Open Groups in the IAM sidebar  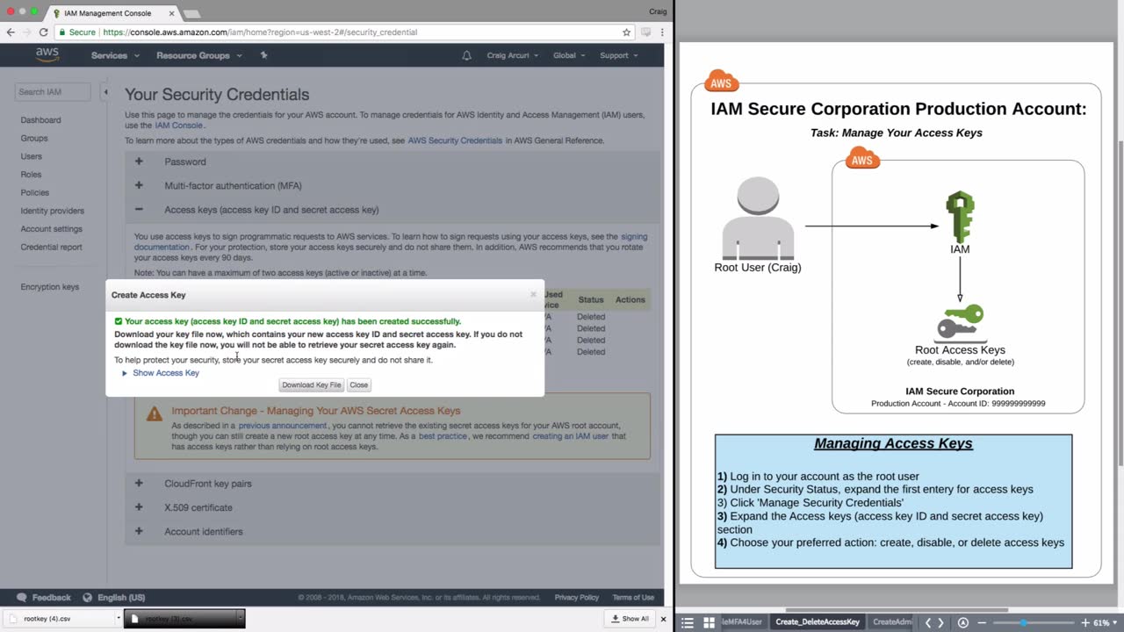(34, 139)
